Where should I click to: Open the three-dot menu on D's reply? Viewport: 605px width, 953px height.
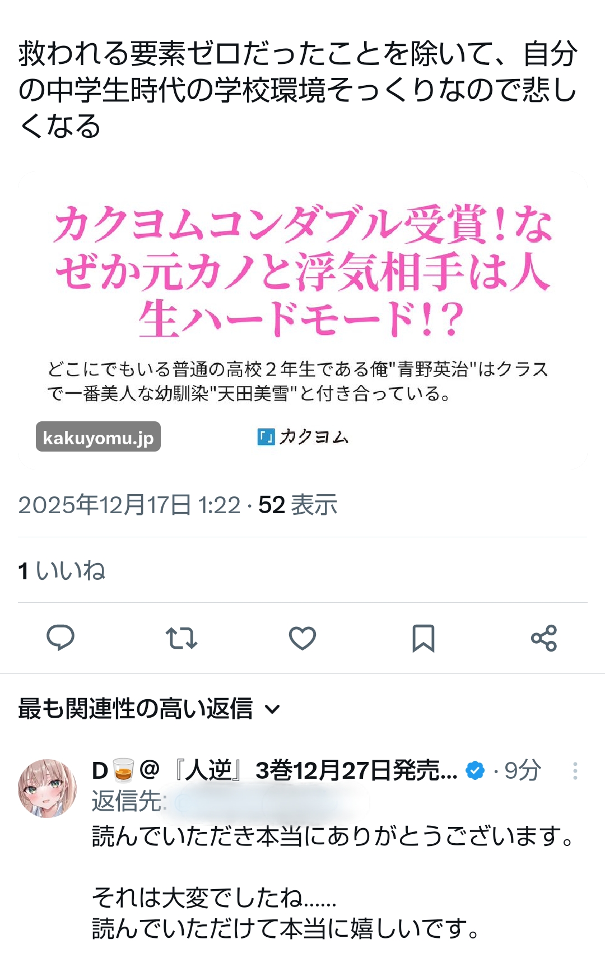[575, 771]
